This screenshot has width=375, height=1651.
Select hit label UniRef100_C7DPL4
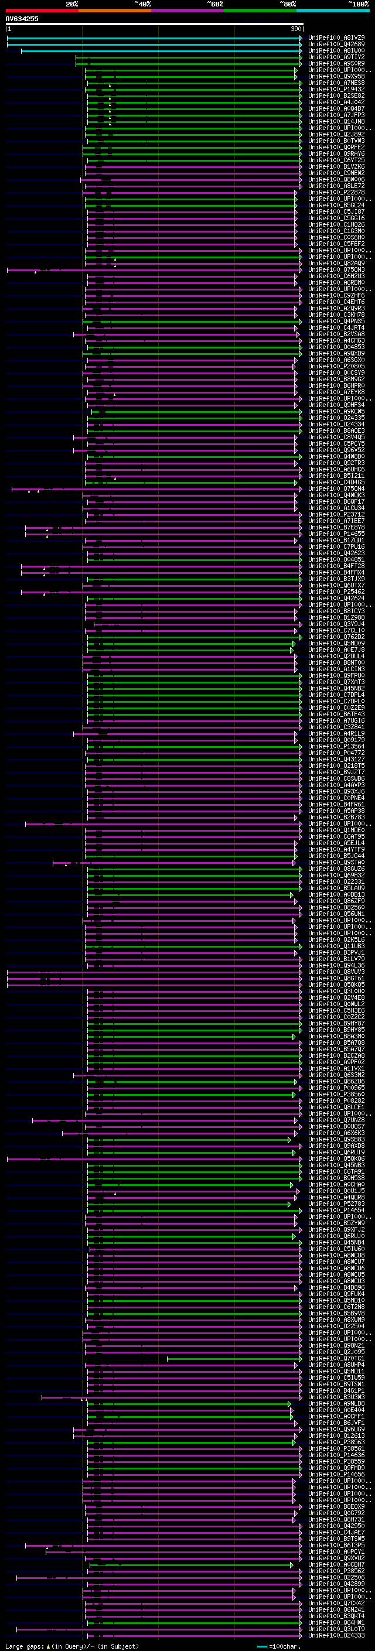336,695
